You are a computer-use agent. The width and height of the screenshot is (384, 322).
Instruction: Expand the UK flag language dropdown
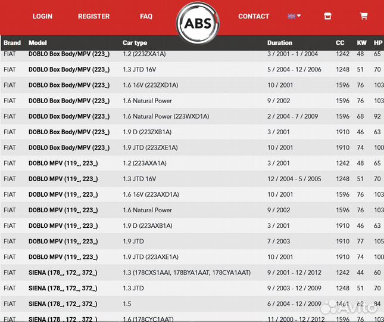coord(294,16)
